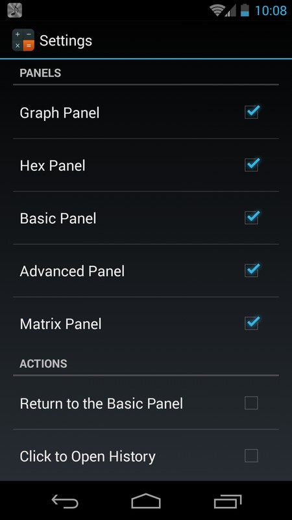Tap the cellular signal icon in status bar

[231, 10]
